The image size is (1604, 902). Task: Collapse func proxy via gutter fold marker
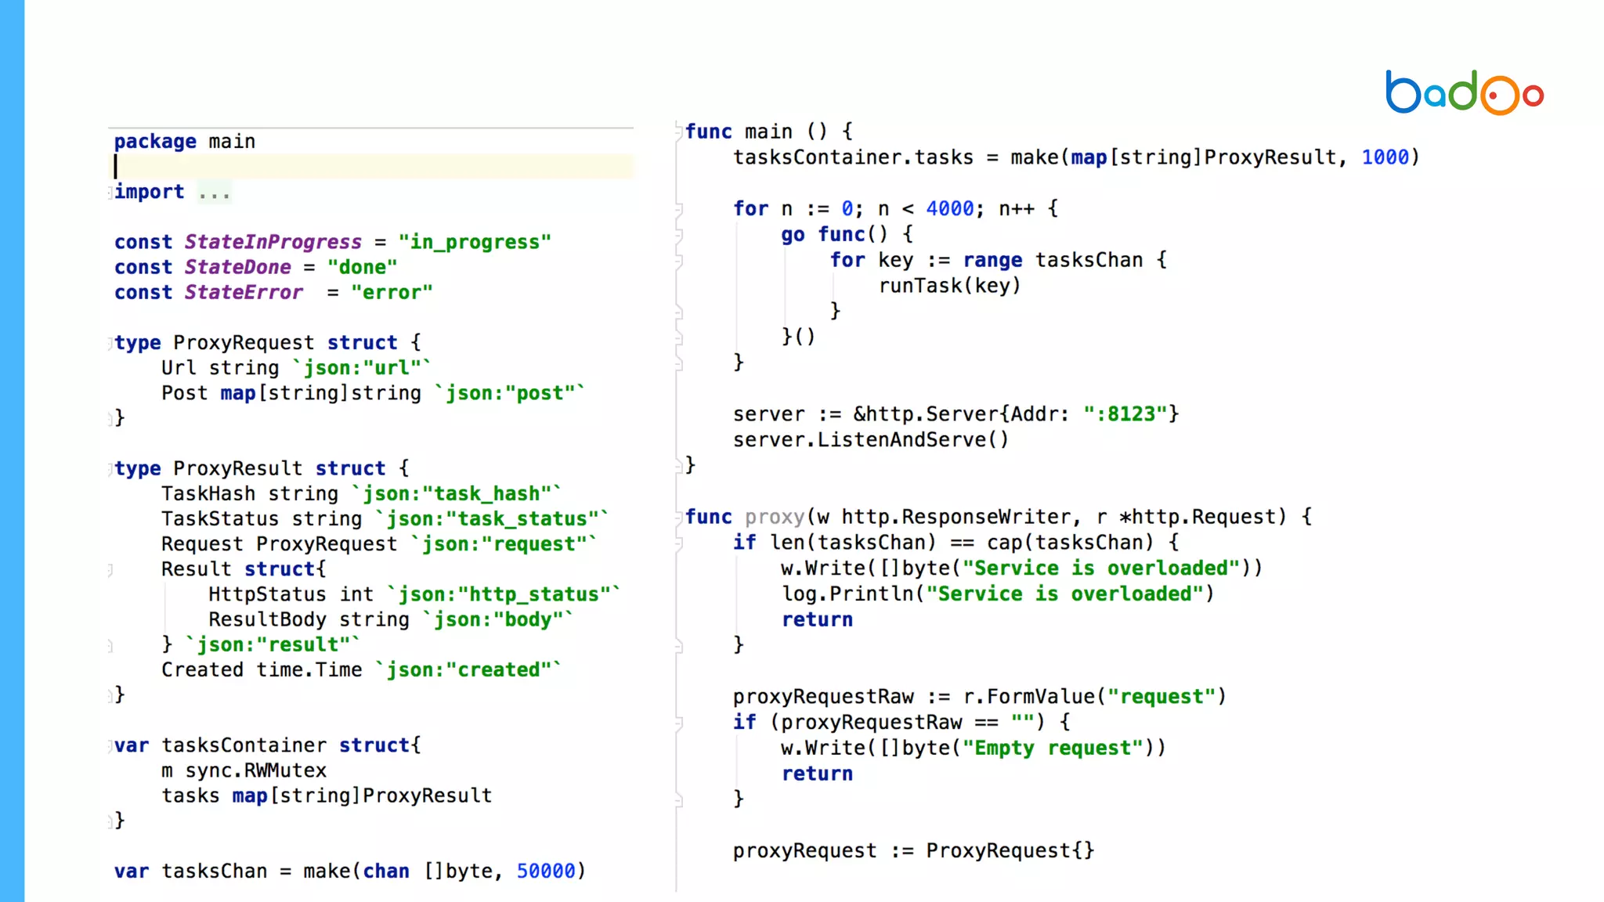[679, 517]
